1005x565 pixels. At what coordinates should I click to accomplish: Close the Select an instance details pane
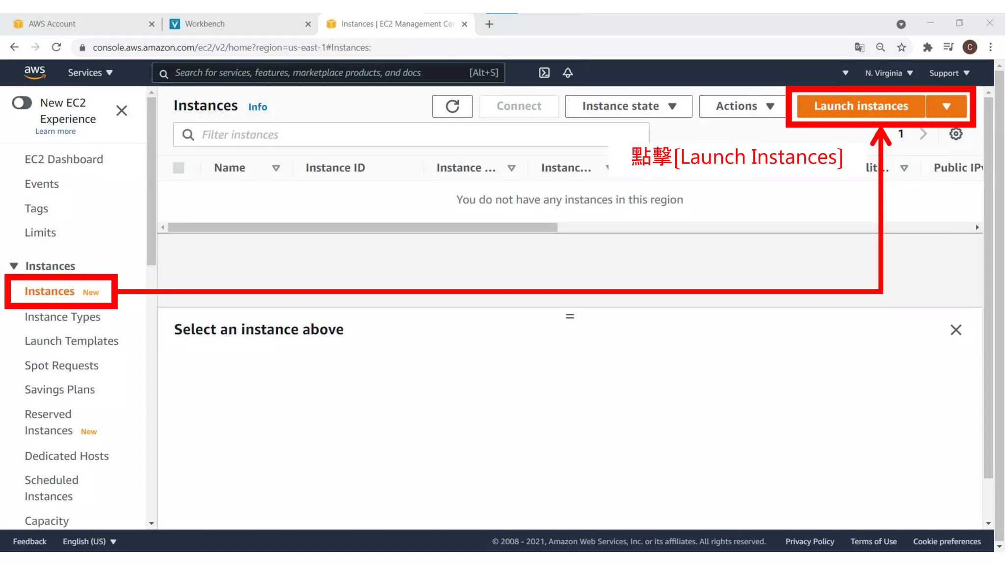(x=955, y=330)
